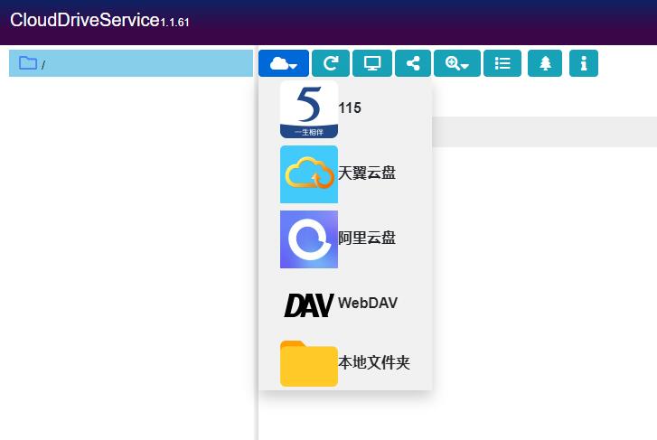This screenshot has height=440, width=657.
Task: Open the info icon button
Action: tap(584, 63)
